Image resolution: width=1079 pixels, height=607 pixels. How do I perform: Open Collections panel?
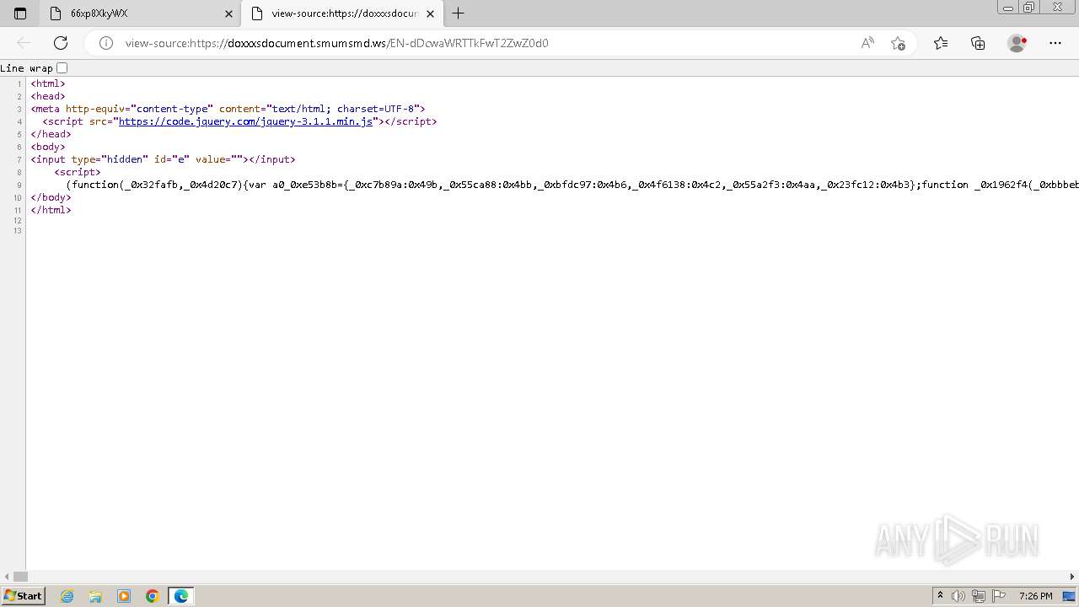[978, 43]
